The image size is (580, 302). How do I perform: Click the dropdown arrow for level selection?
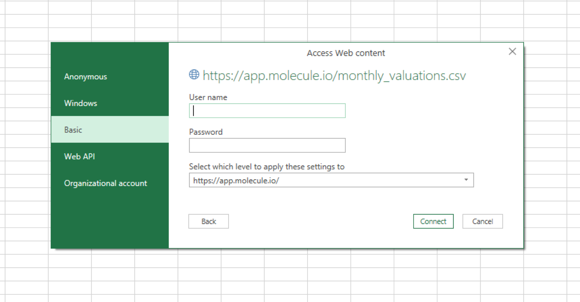click(x=466, y=180)
